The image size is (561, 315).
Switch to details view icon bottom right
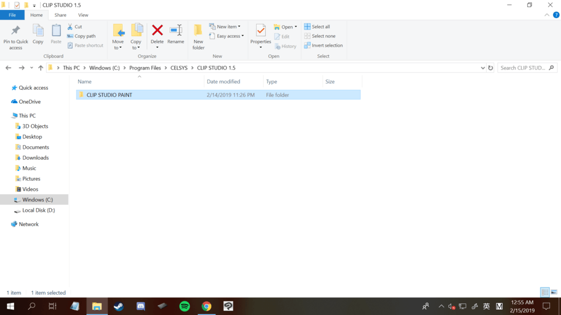545,292
